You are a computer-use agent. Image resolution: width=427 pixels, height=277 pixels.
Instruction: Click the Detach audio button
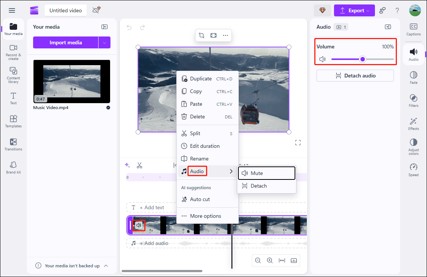point(355,76)
